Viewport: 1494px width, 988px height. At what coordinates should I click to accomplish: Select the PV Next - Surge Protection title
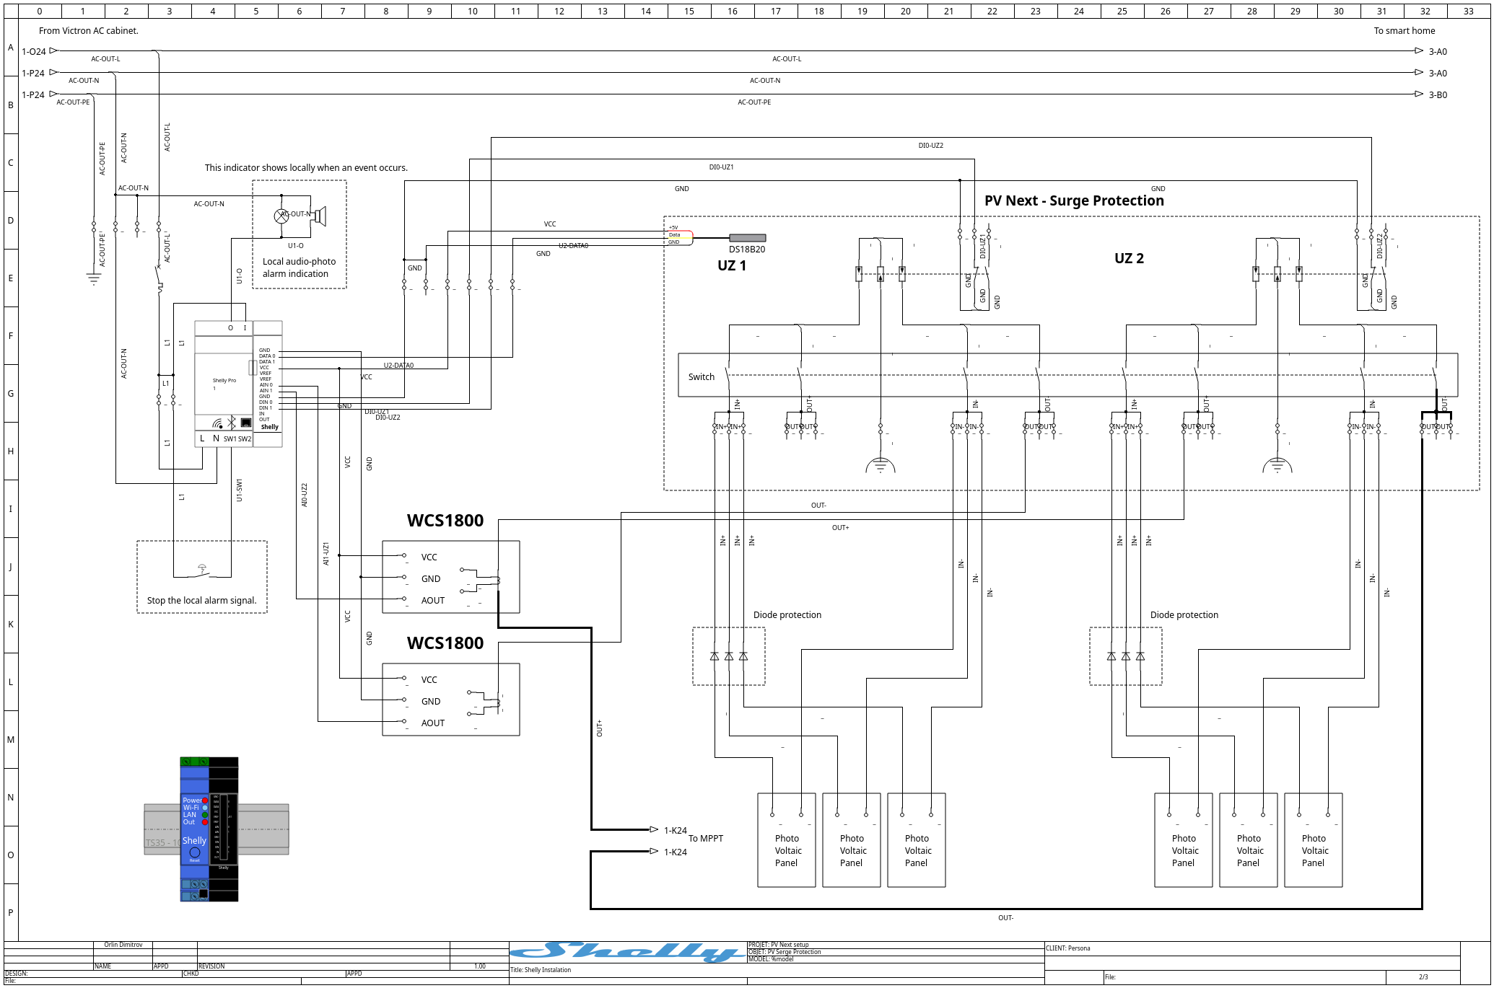pos(1074,201)
